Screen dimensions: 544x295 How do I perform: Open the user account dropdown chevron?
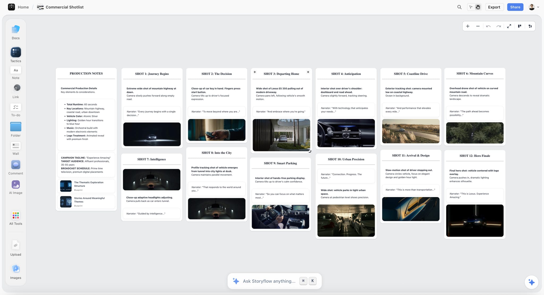538,7
